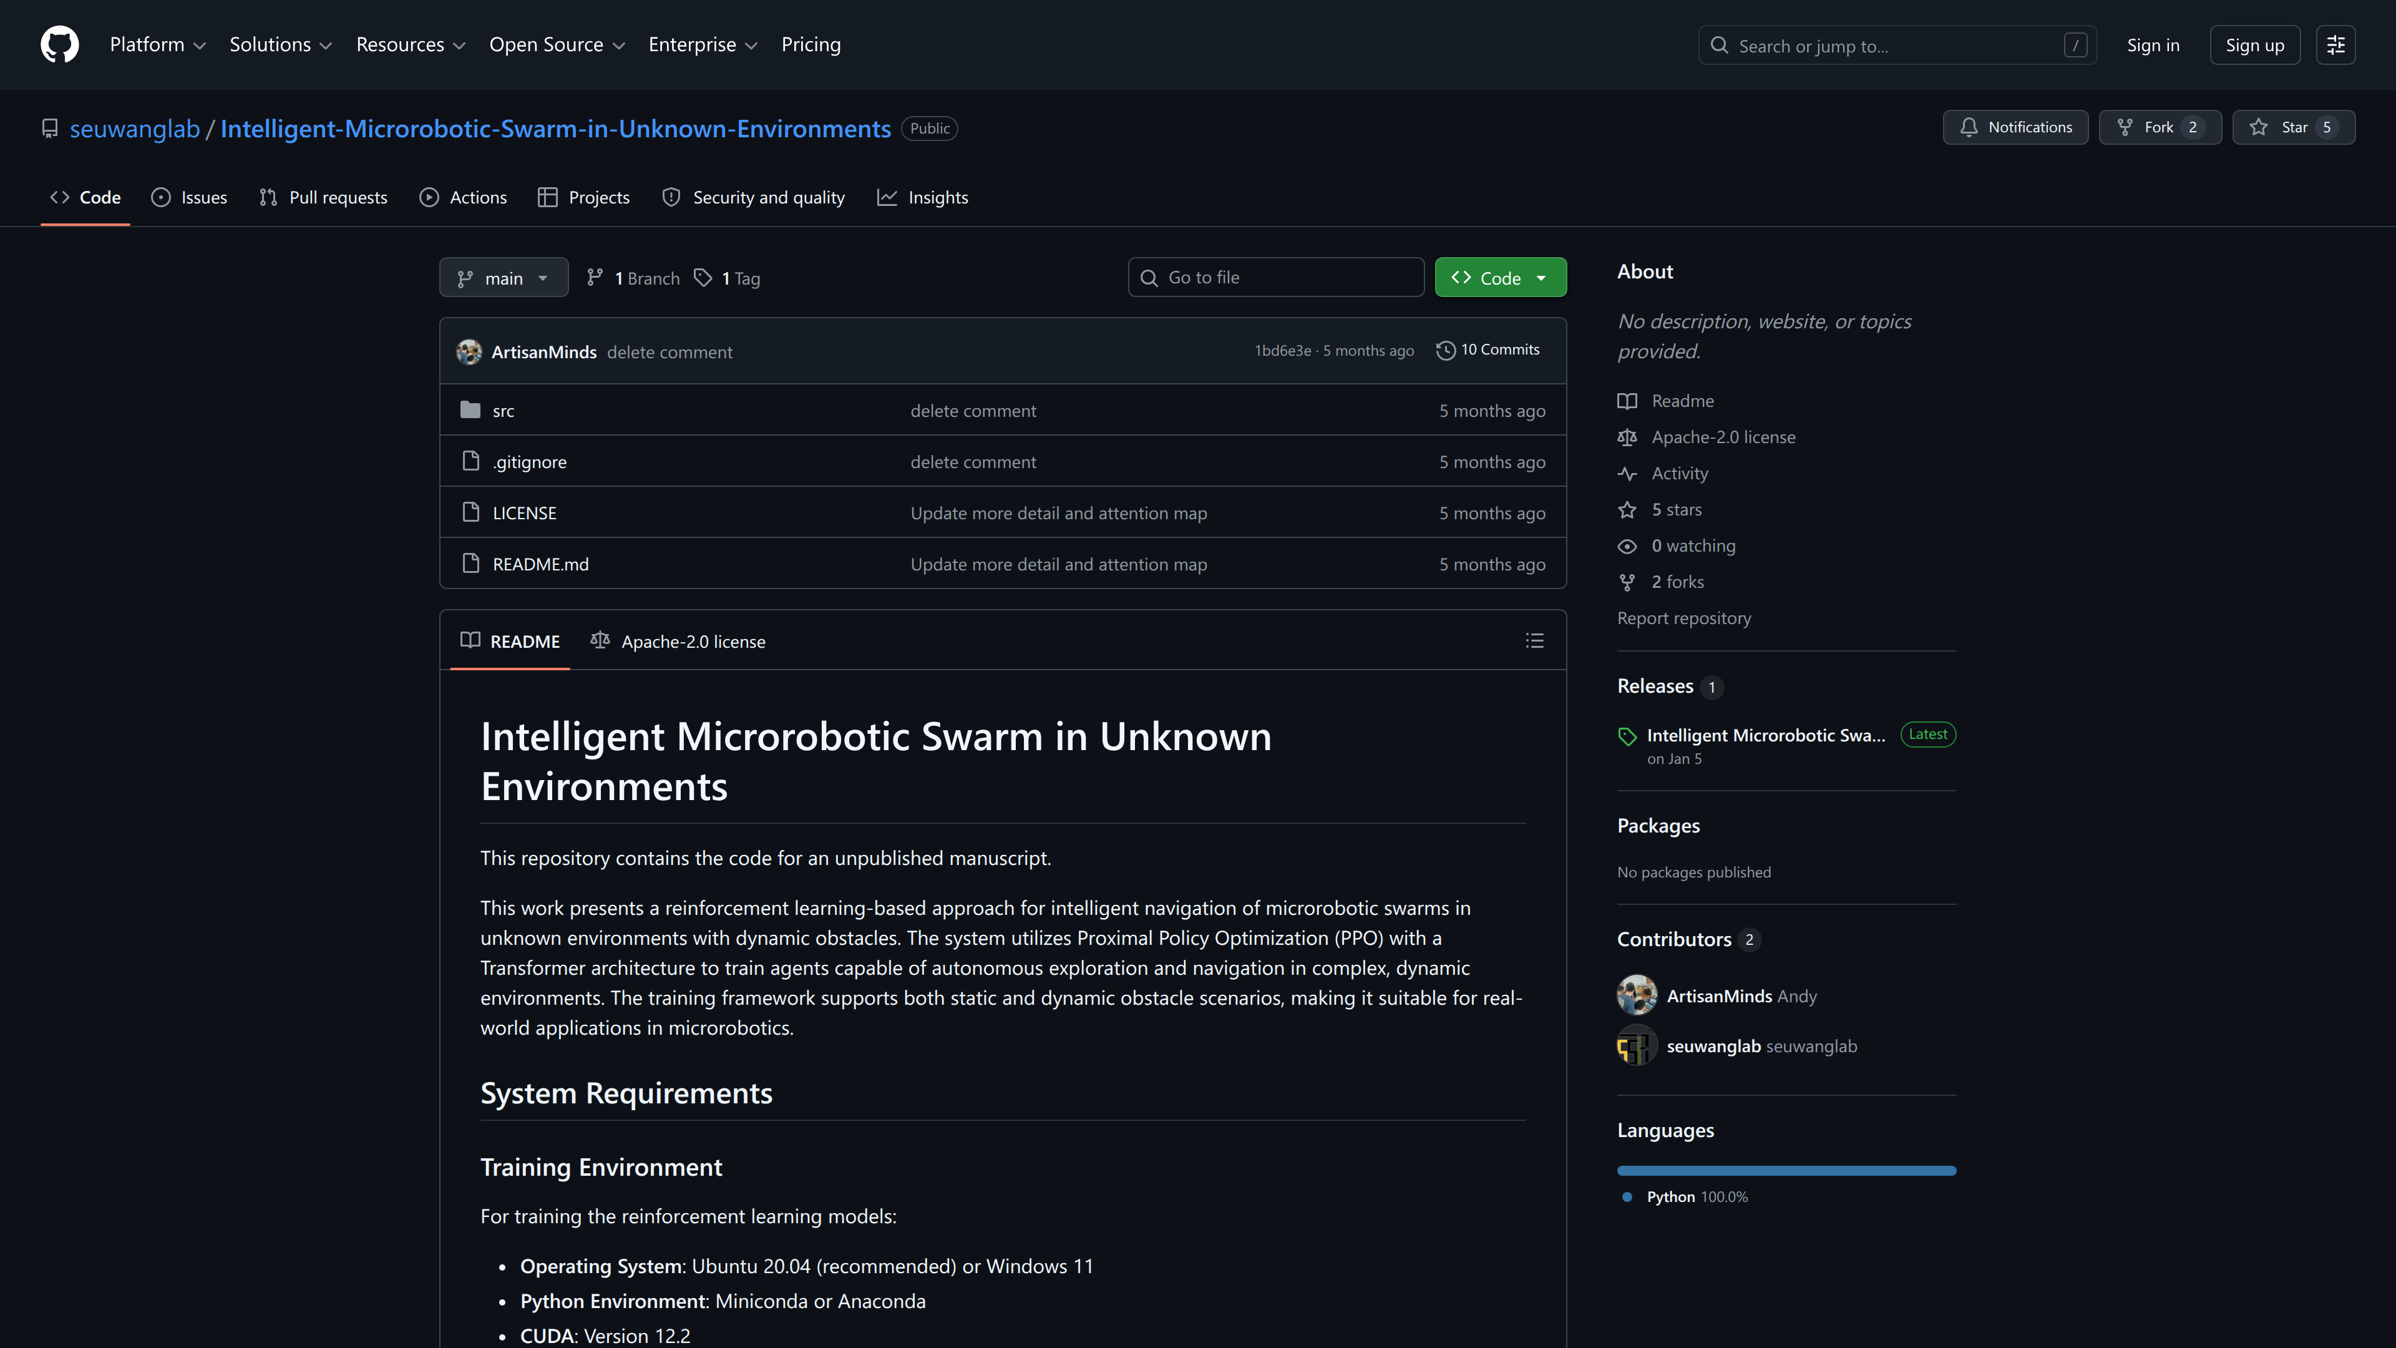The image size is (2396, 1348).
Task: Expand the Open Source menu
Action: [x=556, y=45]
